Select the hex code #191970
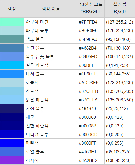The height and width of the screenshot is (165, 135). point(88,108)
